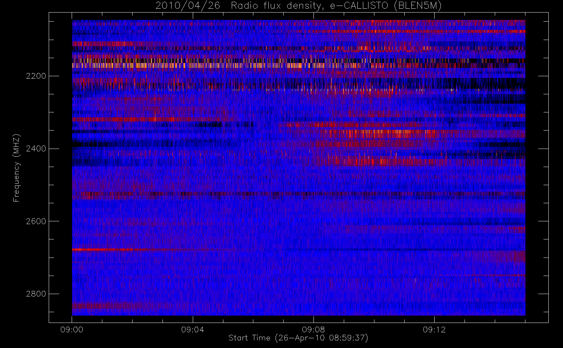Click the 2200 frequency tick label

click(36, 76)
